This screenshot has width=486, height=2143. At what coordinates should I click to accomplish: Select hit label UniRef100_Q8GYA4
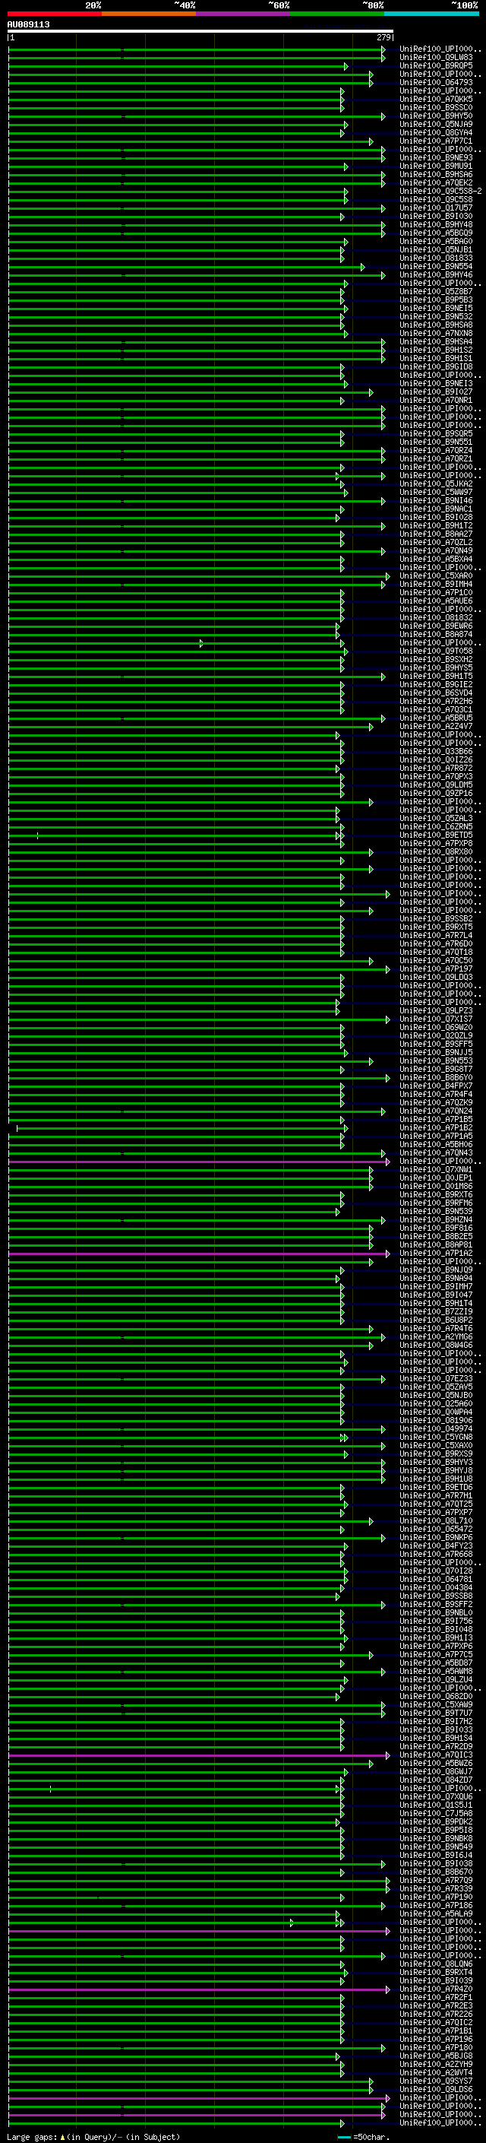[436, 133]
